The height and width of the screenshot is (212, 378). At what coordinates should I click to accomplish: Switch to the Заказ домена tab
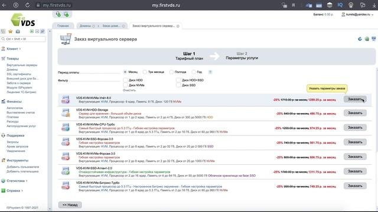[x=111, y=26]
